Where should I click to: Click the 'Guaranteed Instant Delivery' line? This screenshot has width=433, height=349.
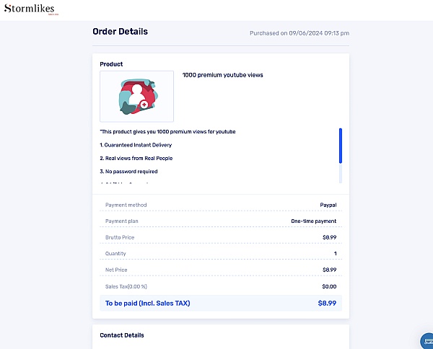(136, 145)
